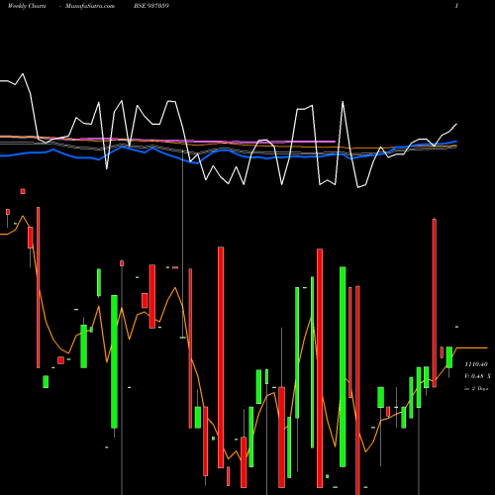Click the "MunafaSutra.com" header text

point(90,6)
